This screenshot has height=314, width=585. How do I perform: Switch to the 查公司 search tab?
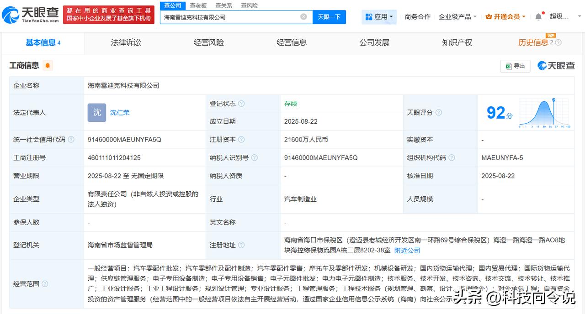point(173,5)
